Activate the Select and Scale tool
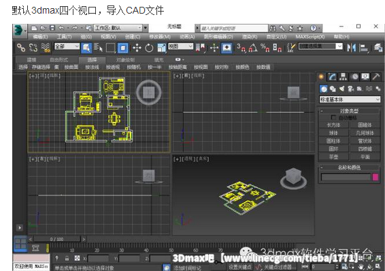385x271 pixels. tap(162, 48)
